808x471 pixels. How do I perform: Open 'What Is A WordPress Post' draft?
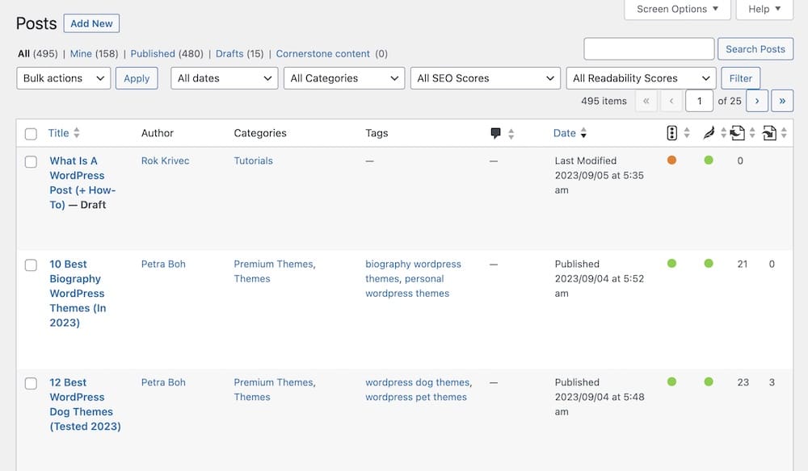tap(82, 182)
